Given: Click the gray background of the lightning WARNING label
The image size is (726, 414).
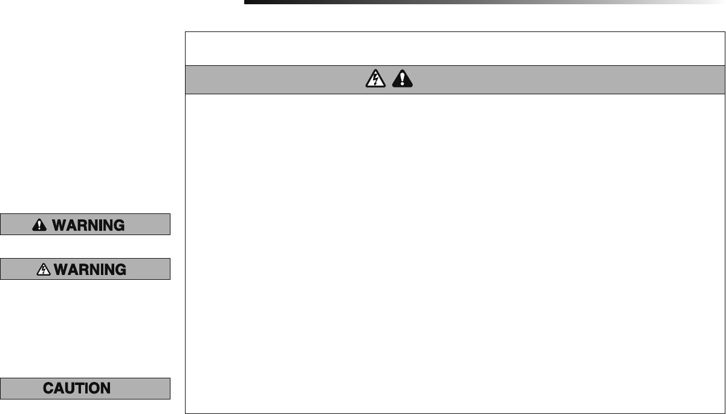Looking at the screenshot, I should pos(148,269).
